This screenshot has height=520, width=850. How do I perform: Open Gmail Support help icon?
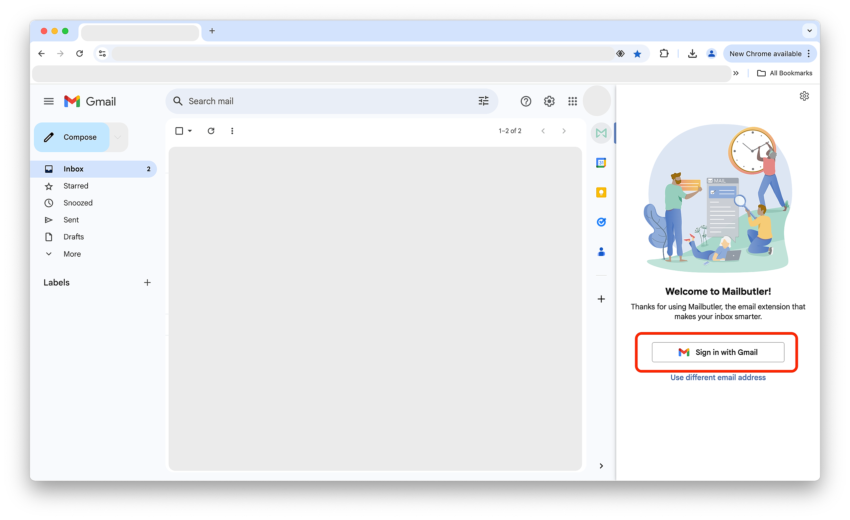coord(525,101)
